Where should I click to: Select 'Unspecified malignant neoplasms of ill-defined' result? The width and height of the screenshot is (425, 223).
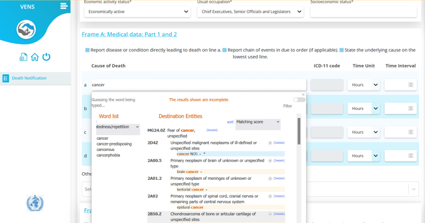214,145
